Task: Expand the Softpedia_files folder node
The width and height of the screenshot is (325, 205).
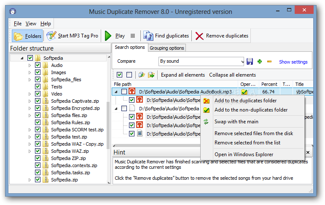Action: coord(30,80)
